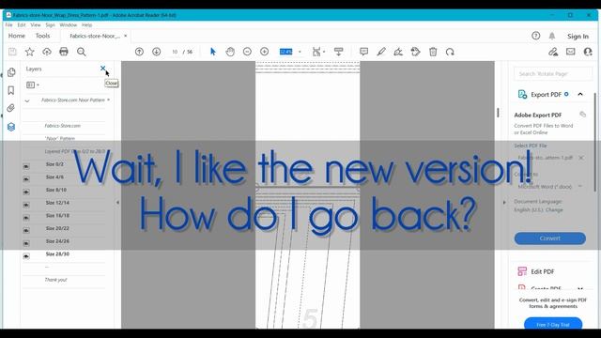Switch to the Home tab
Screen dimensions: 601x338
[17, 36]
